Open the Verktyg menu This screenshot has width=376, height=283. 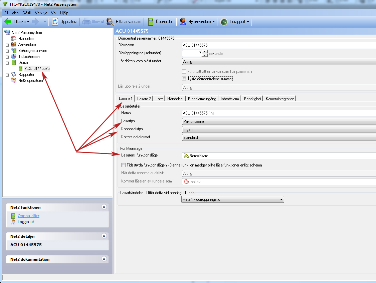click(41, 13)
